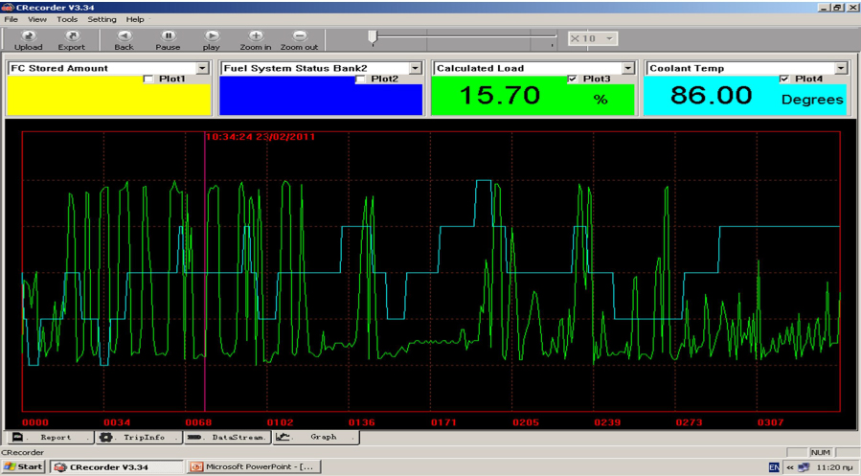Click the Windows Start button
Image resolution: width=861 pixels, height=476 pixels.
pyautogui.click(x=23, y=466)
